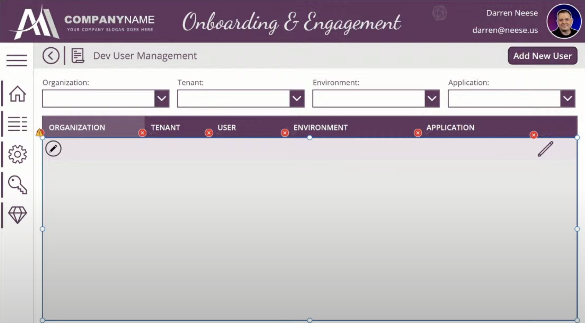
Task: Expand the Organization dropdown
Action: (x=162, y=98)
